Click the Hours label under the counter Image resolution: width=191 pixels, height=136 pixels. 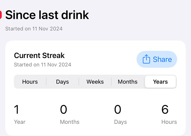[x=169, y=122]
